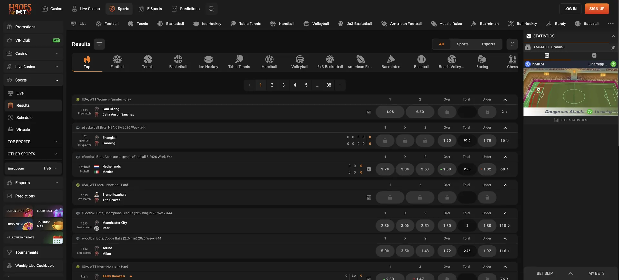Open the Journey Map tile
The height and width of the screenshot is (280, 619).
49,225
